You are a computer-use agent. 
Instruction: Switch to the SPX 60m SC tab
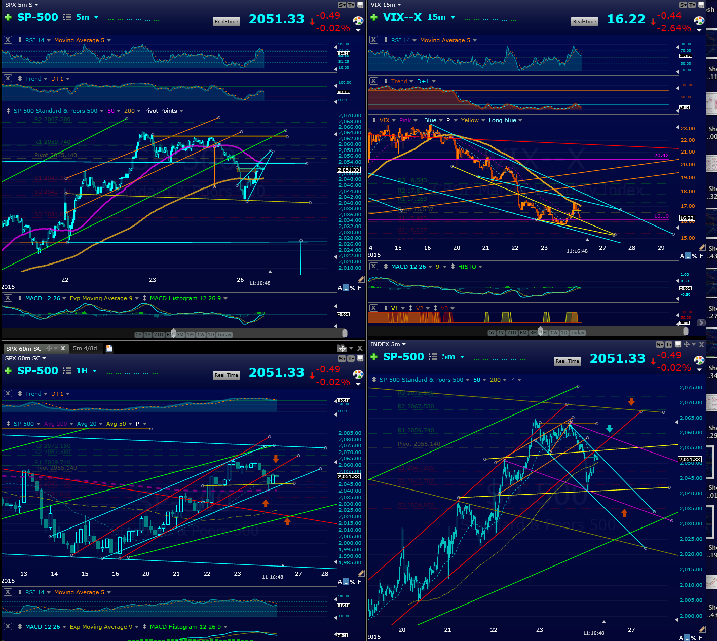tap(24, 349)
